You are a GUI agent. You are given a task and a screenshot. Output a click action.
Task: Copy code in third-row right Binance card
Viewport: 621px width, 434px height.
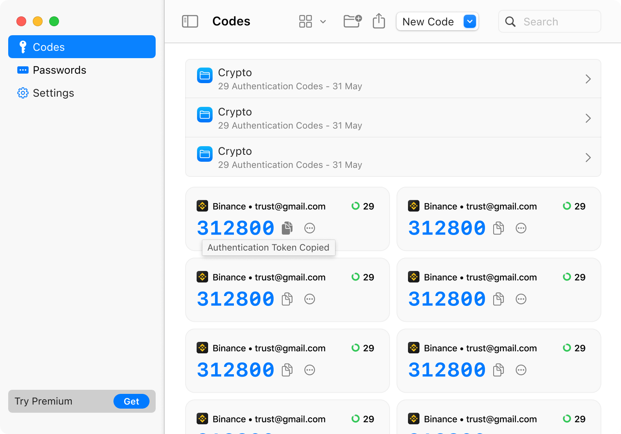499,370
